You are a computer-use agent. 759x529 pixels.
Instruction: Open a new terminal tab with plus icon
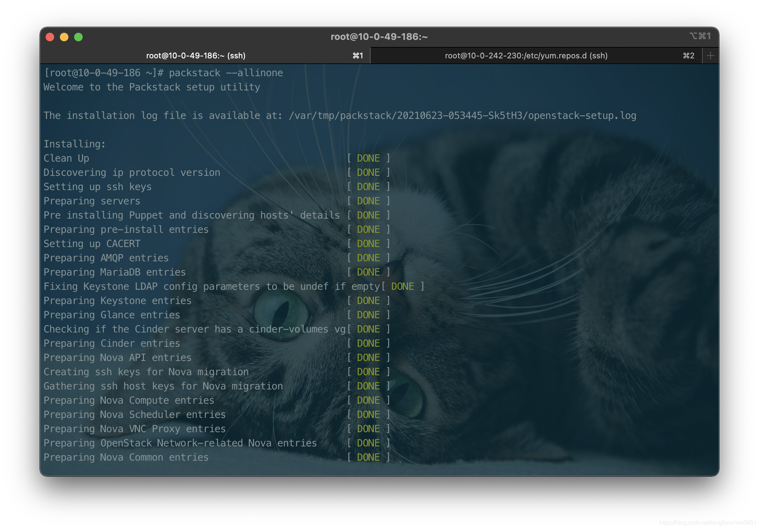tap(710, 56)
